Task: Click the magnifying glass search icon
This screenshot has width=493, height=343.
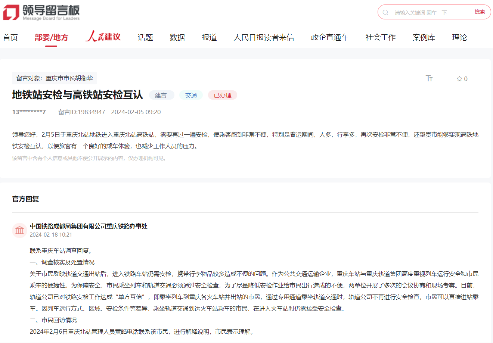Action: (385, 12)
